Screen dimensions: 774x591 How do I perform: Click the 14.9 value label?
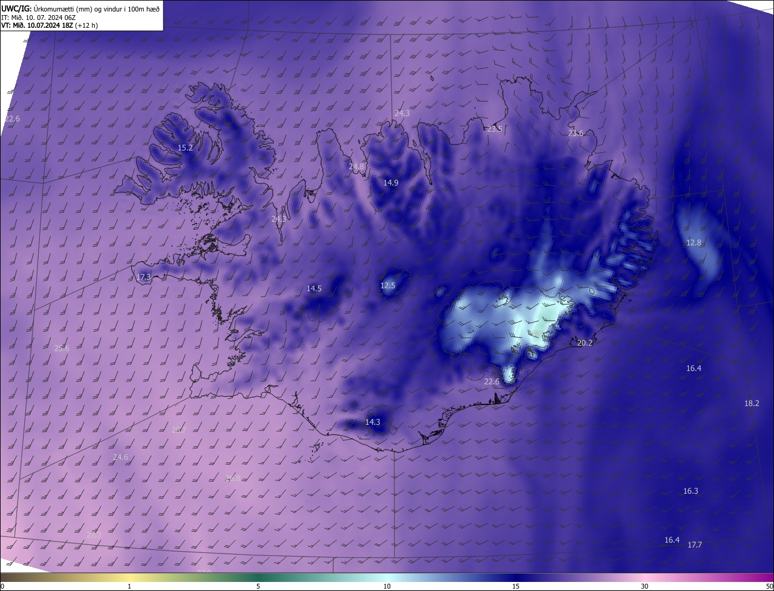(391, 182)
